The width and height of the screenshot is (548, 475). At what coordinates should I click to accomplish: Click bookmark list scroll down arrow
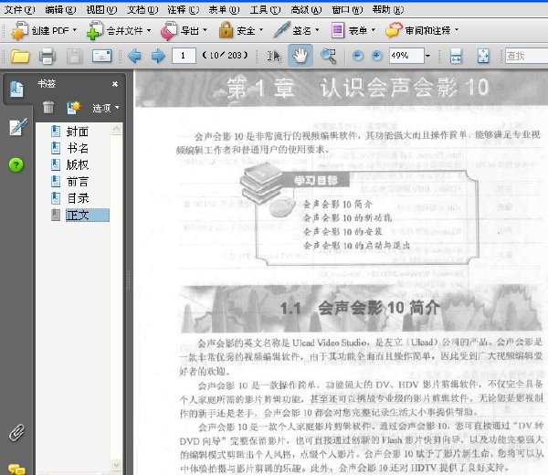[x=116, y=465]
